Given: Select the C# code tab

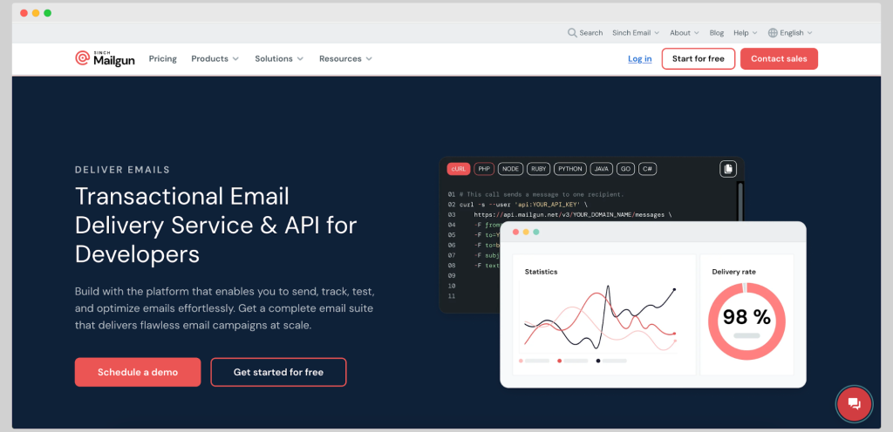Looking at the screenshot, I should [648, 169].
